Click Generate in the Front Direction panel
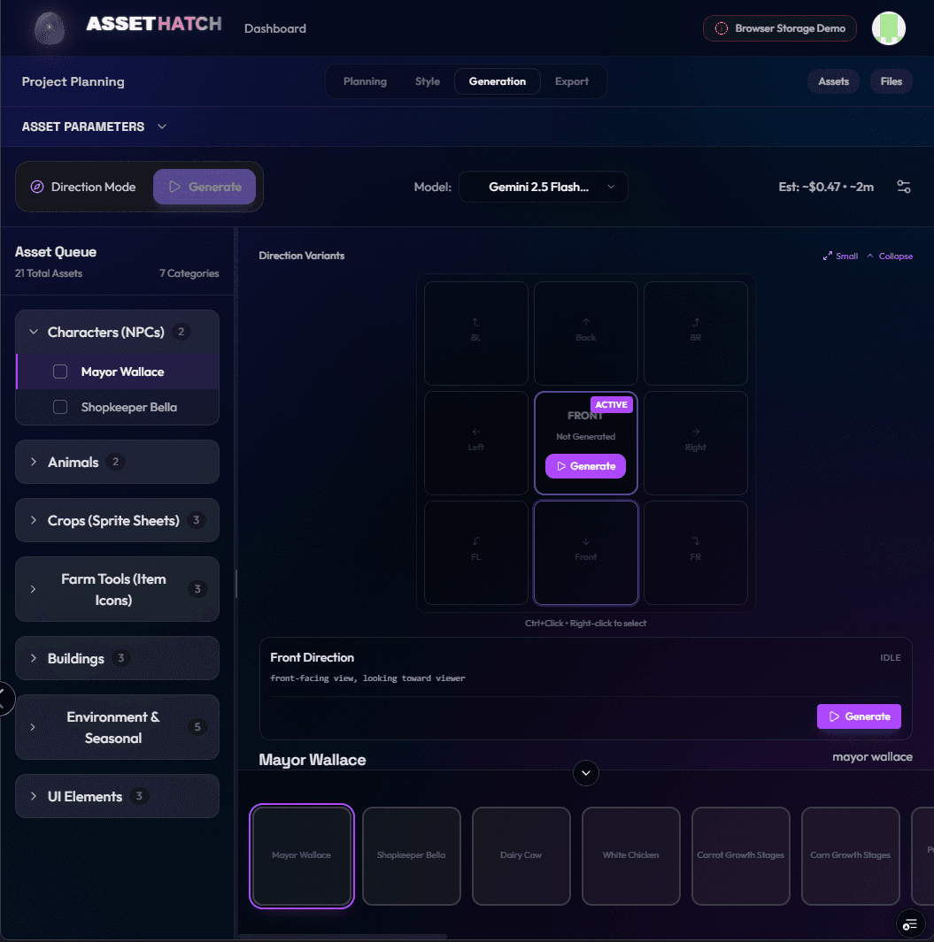This screenshot has height=942, width=934. (x=858, y=716)
